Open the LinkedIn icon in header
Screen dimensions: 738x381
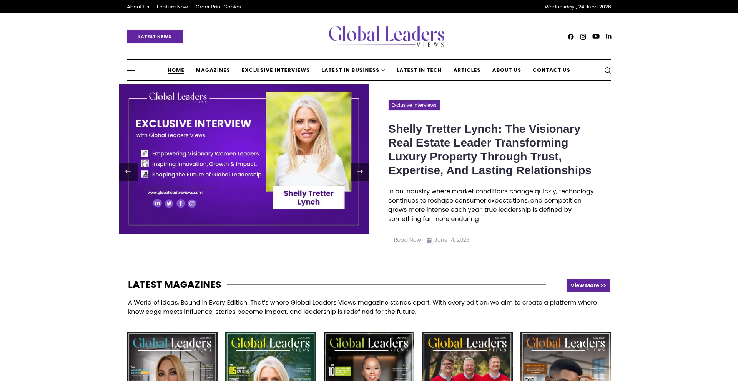tap(608, 36)
